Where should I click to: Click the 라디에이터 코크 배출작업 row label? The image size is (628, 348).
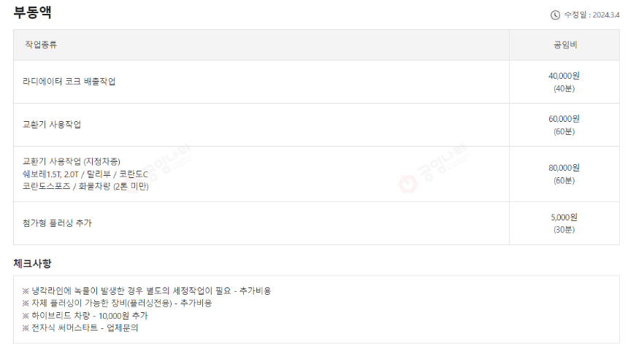(x=69, y=82)
